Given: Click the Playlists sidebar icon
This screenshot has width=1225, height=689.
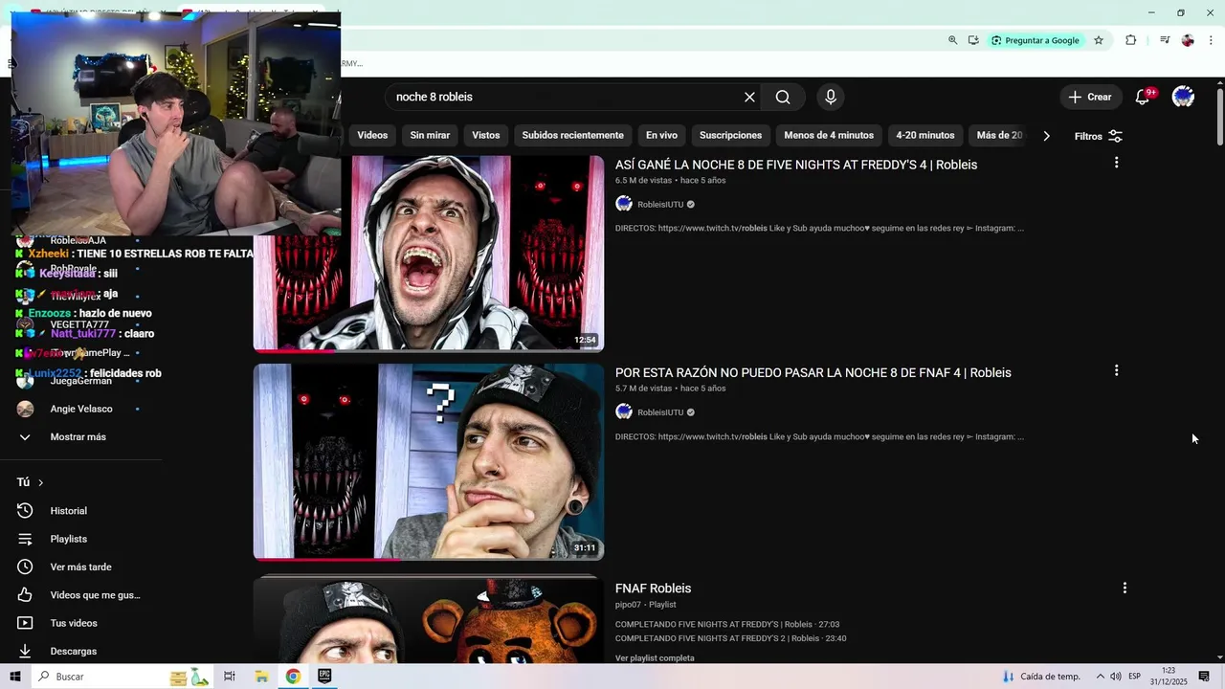Looking at the screenshot, I should tap(25, 539).
